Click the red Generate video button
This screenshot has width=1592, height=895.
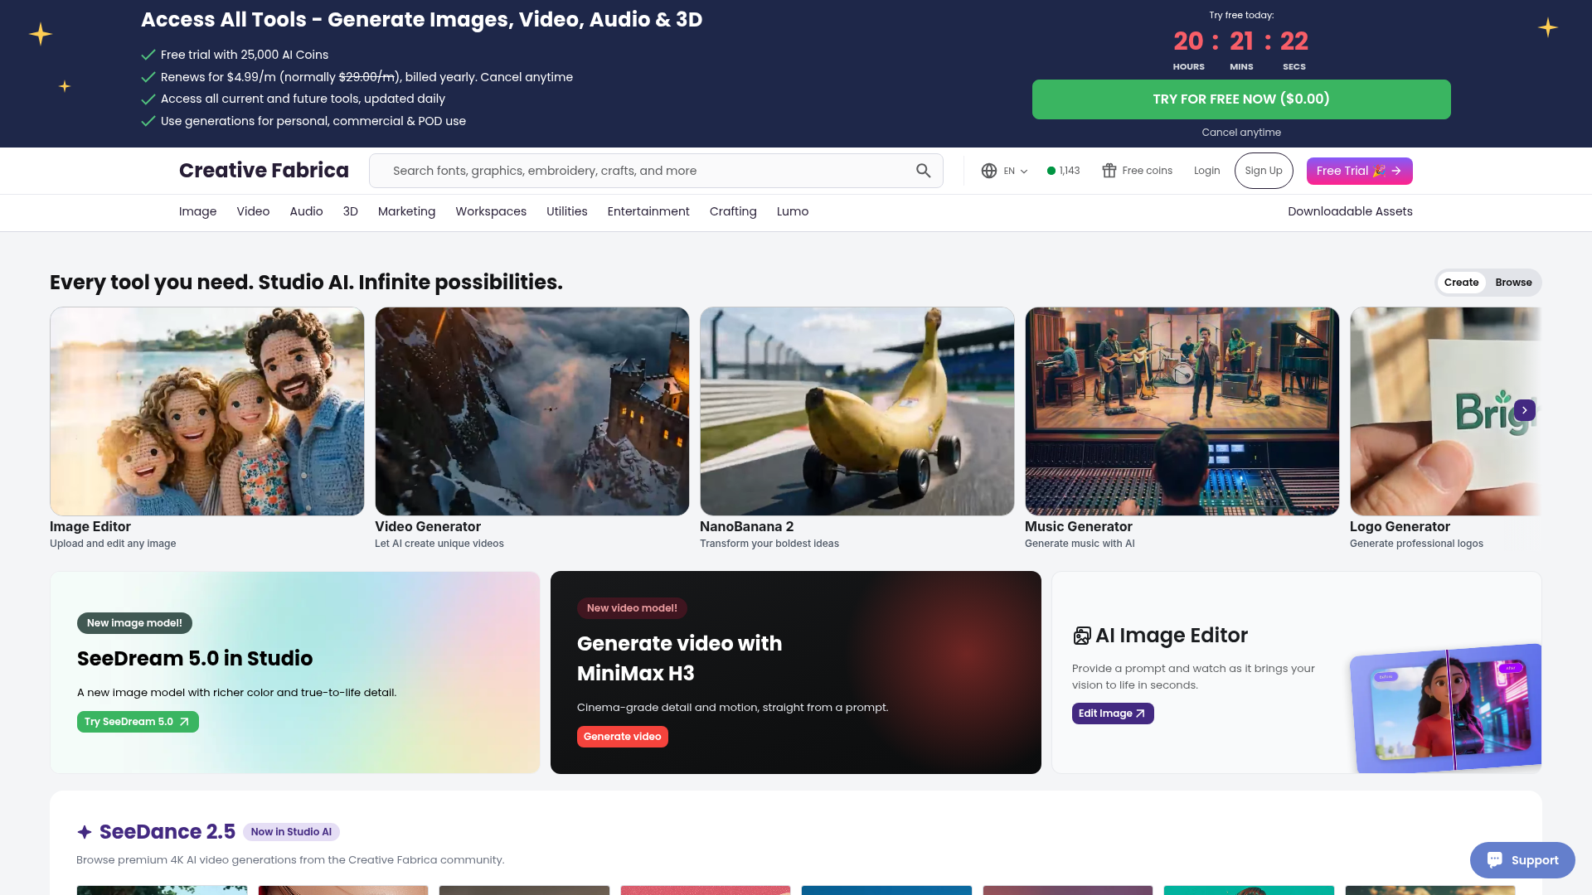click(622, 737)
